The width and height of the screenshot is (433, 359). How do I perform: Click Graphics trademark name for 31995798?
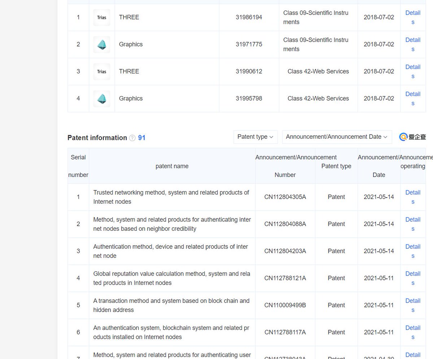click(131, 99)
